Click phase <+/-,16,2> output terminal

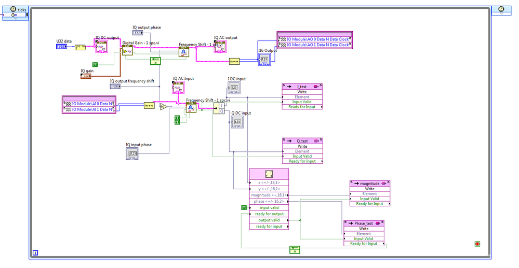coord(269,201)
